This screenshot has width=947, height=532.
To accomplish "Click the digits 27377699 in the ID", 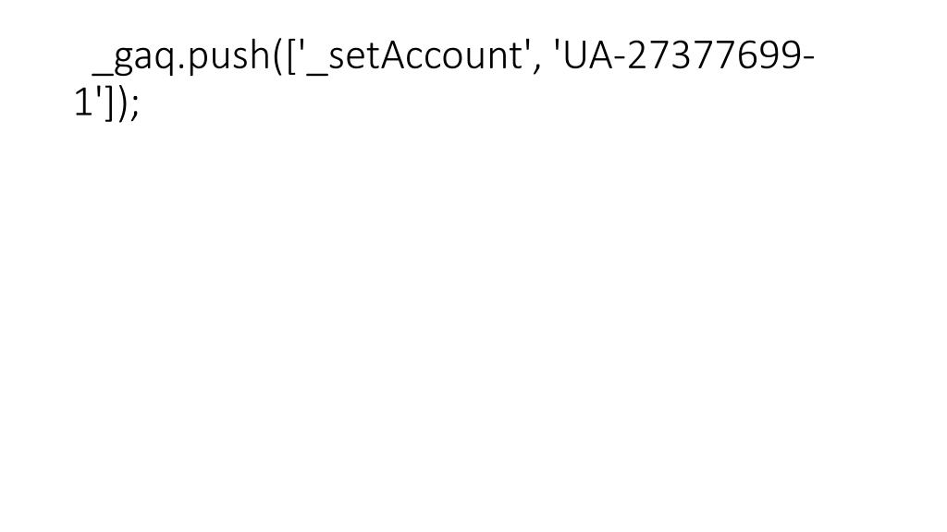I will (x=712, y=54).
